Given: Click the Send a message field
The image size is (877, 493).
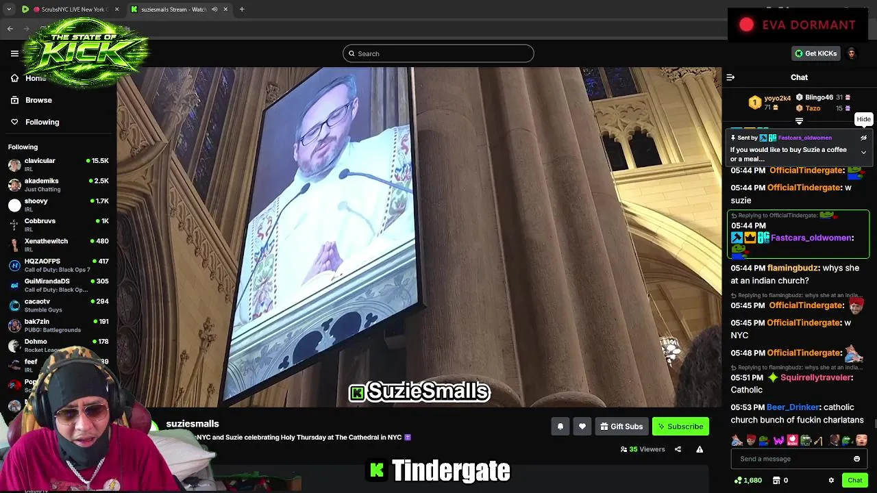Looking at the screenshot, I should (791, 459).
